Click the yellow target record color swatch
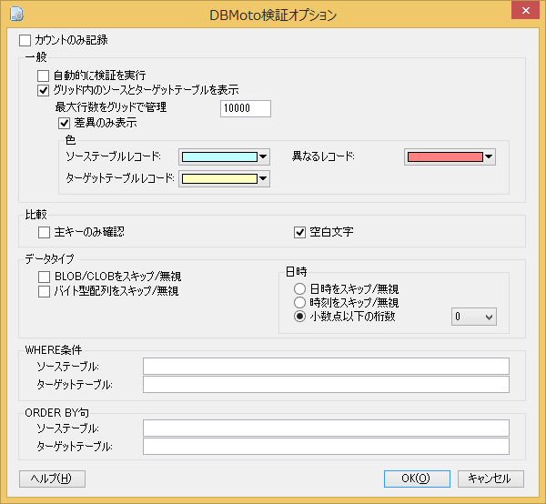 [219, 179]
